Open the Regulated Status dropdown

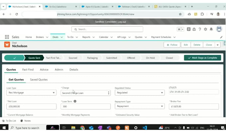click(x=140, y=93)
